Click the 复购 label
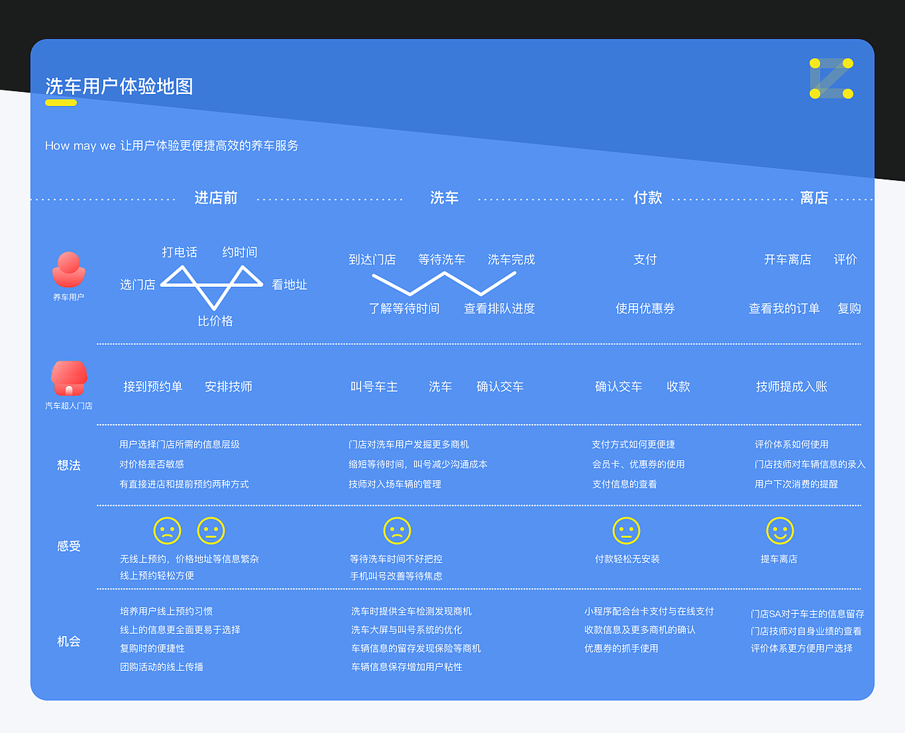 pos(849,309)
